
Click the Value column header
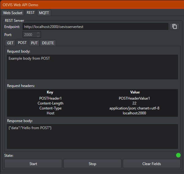tap(135, 92)
